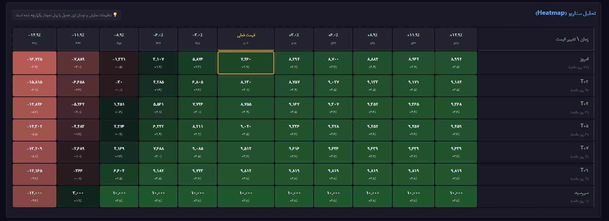Select the +۱۱.۹٪ column header
This screenshot has height=221, width=609.
click(x=414, y=39)
